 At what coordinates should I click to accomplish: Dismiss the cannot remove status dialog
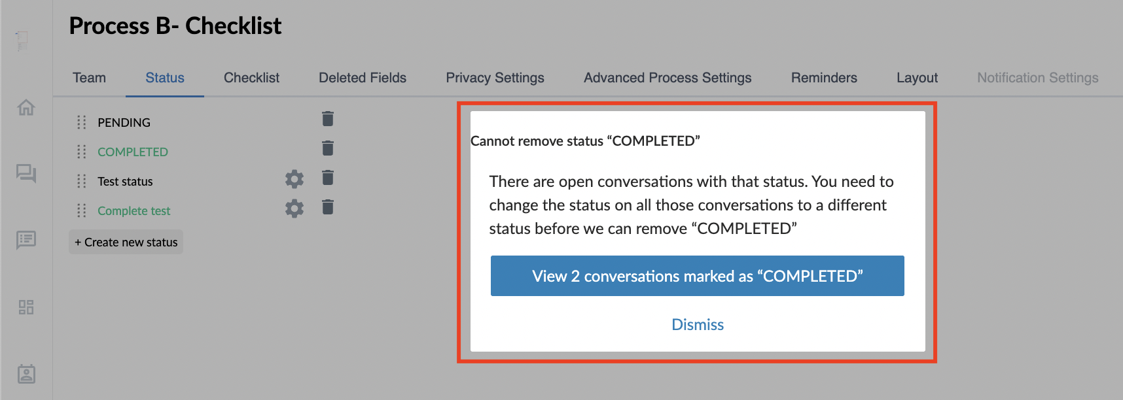pyautogui.click(x=698, y=325)
